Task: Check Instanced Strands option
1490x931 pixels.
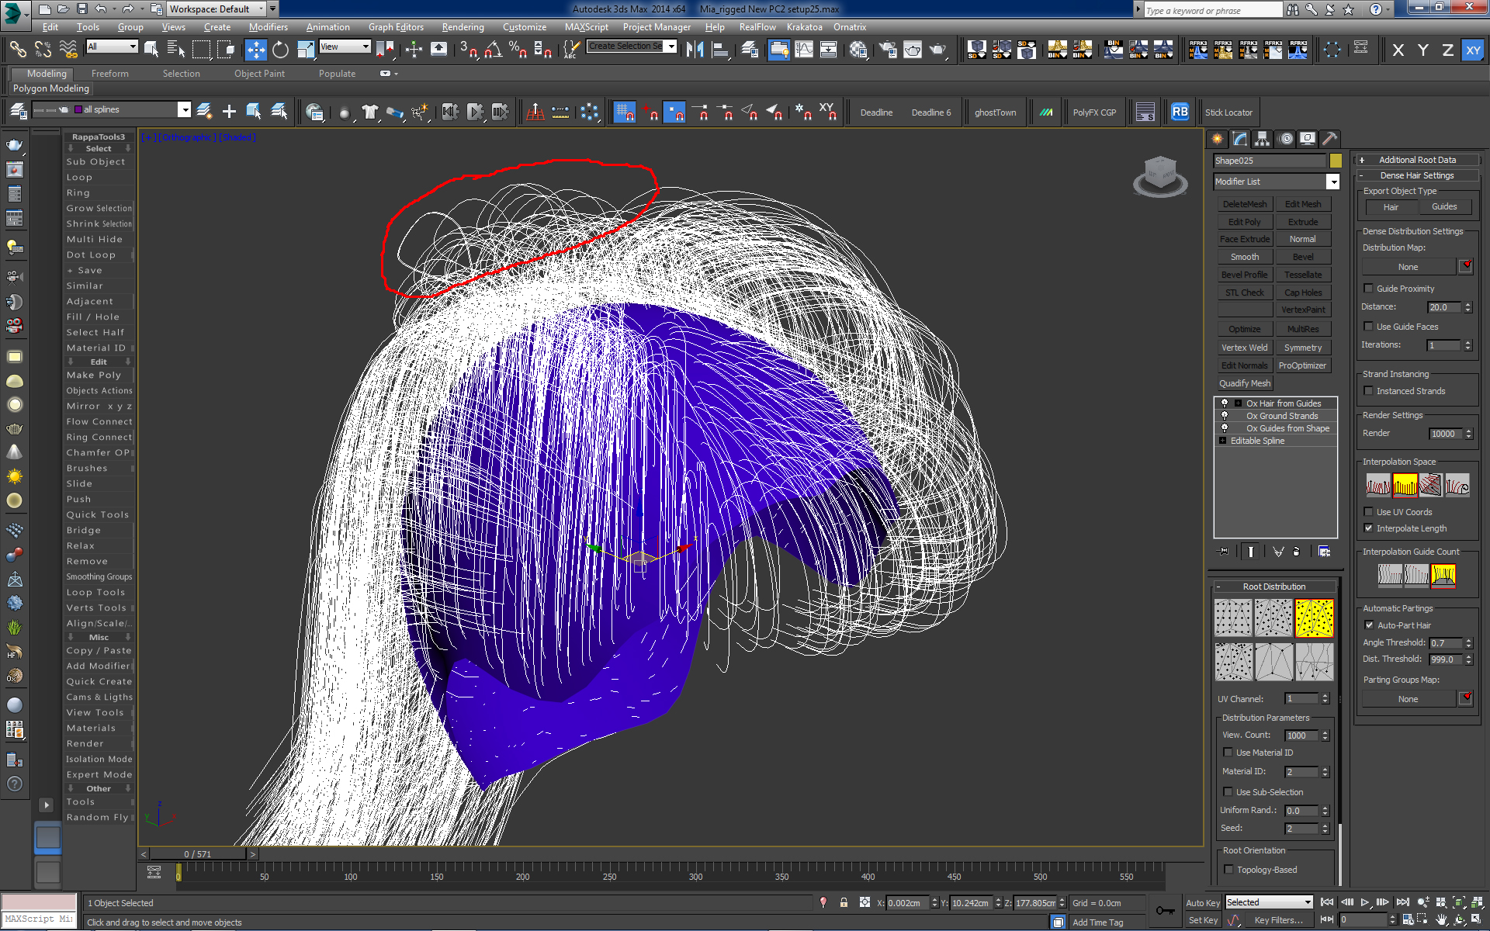Action: point(1369,391)
